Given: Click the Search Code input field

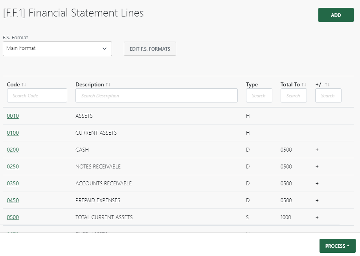Looking at the screenshot, I should point(37,95).
